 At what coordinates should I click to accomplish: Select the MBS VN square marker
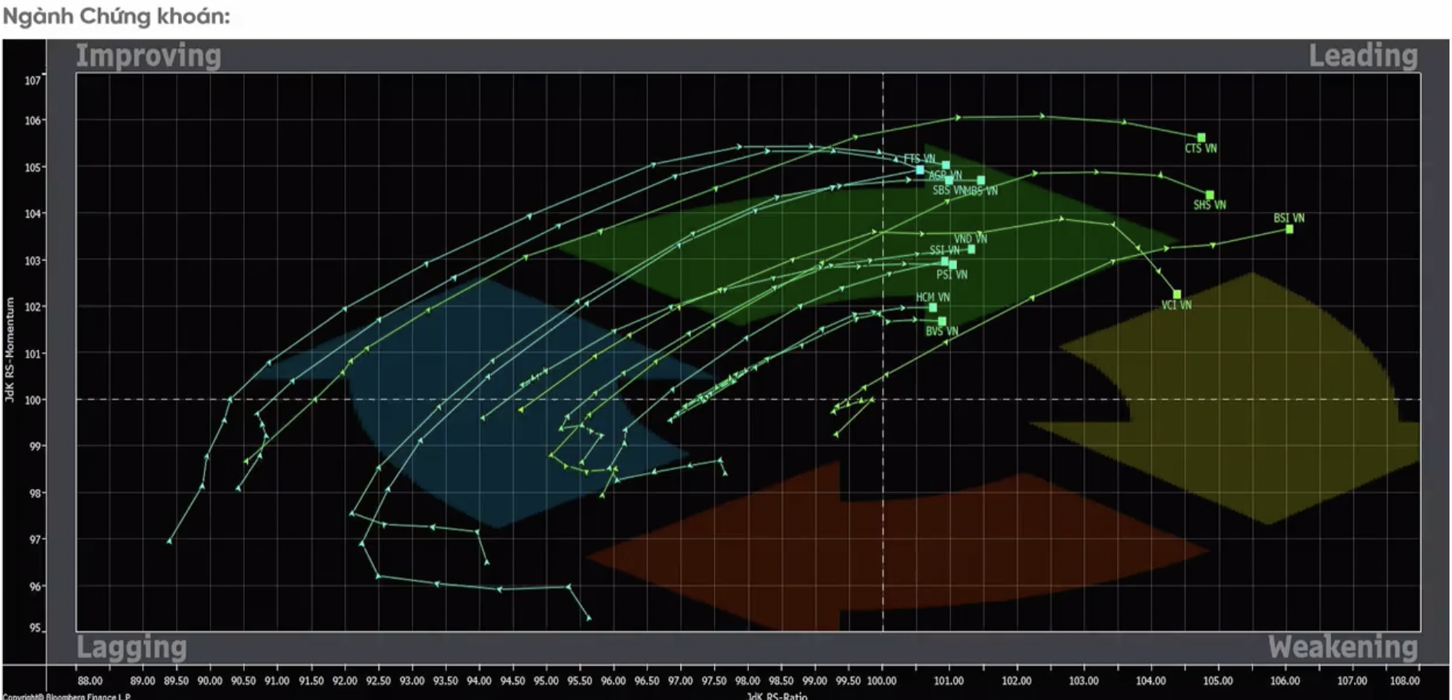tap(981, 180)
